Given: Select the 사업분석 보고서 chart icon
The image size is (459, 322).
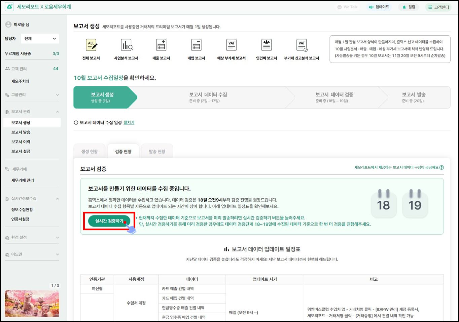Looking at the screenshot, I should pos(127,45).
